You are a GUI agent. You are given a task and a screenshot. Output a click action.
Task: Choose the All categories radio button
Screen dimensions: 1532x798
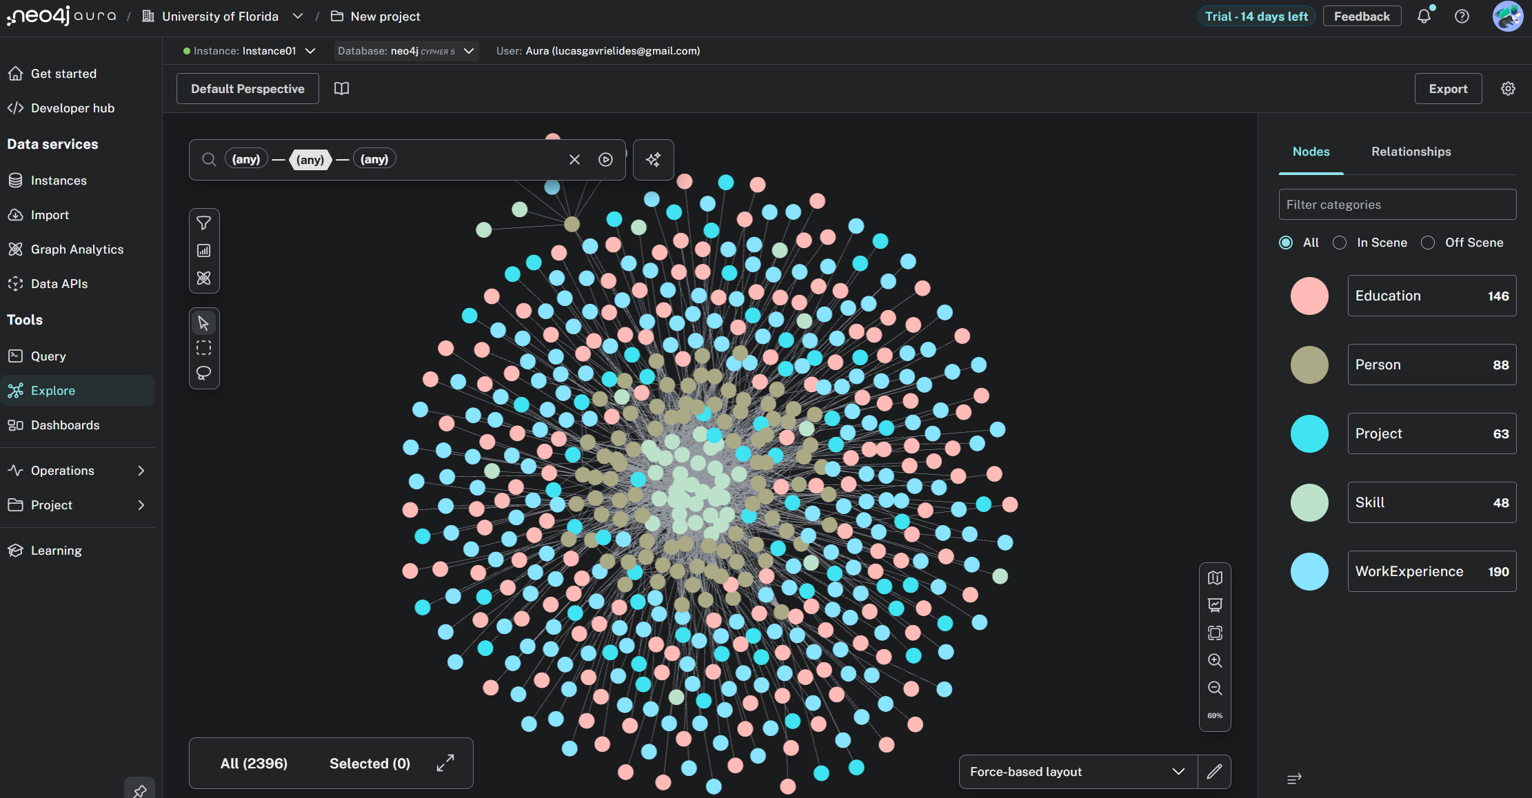(x=1286, y=243)
